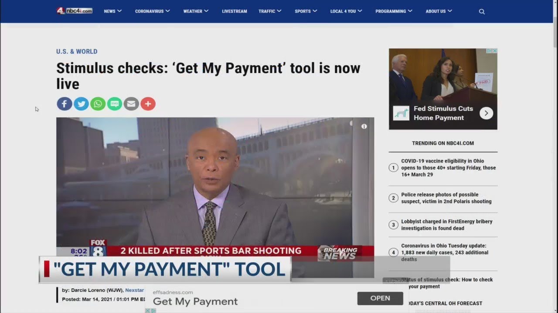The width and height of the screenshot is (558, 313).
Task: Open COVID-19 vaccine eligibility in Ohio story
Action: coord(449,168)
